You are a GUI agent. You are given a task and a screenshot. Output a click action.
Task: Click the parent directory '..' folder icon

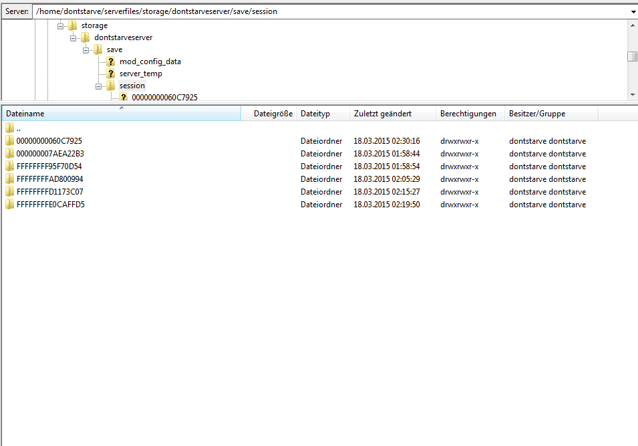click(x=9, y=128)
